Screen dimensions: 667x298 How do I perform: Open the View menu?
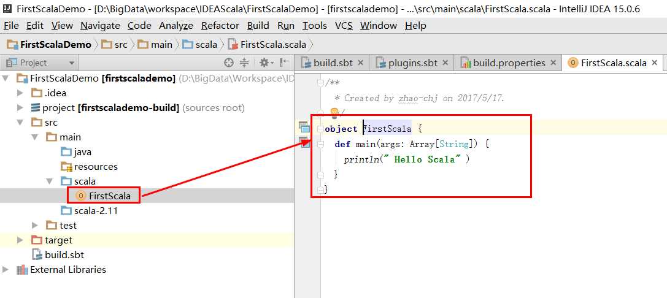click(x=62, y=26)
